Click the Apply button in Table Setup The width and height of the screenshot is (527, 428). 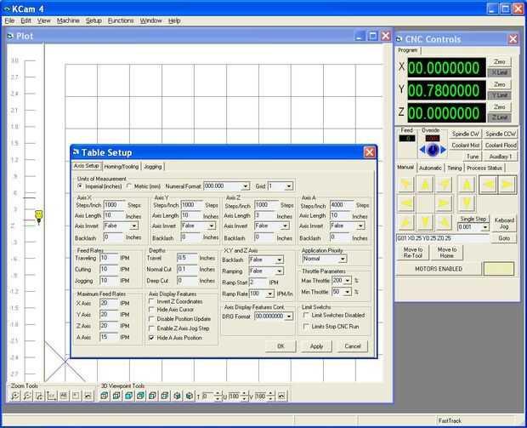[x=316, y=346]
